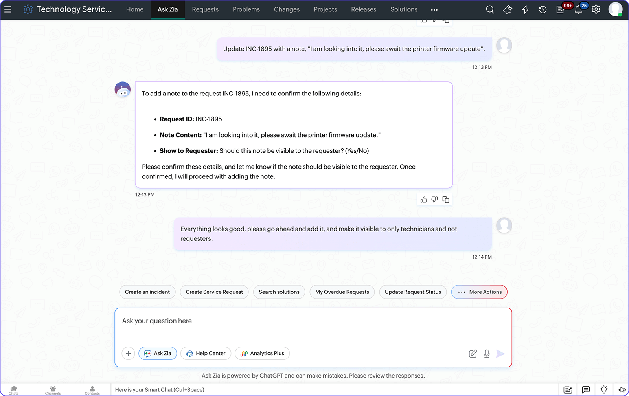Screen dimensions: 629x396
Task: Open the notifications bell with 25 alerts
Action: [578, 9]
